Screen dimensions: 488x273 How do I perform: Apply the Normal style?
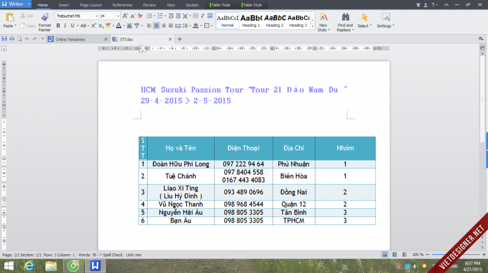click(x=228, y=21)
